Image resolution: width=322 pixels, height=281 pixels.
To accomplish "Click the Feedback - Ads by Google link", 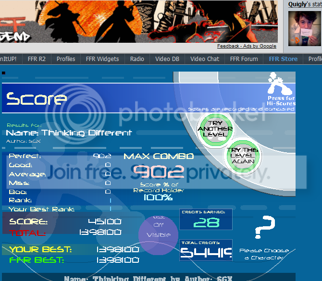I will point(247,46).
